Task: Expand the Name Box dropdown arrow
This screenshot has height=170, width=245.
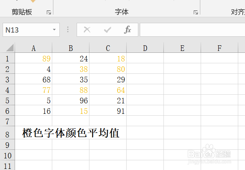Action: [54, 30]
